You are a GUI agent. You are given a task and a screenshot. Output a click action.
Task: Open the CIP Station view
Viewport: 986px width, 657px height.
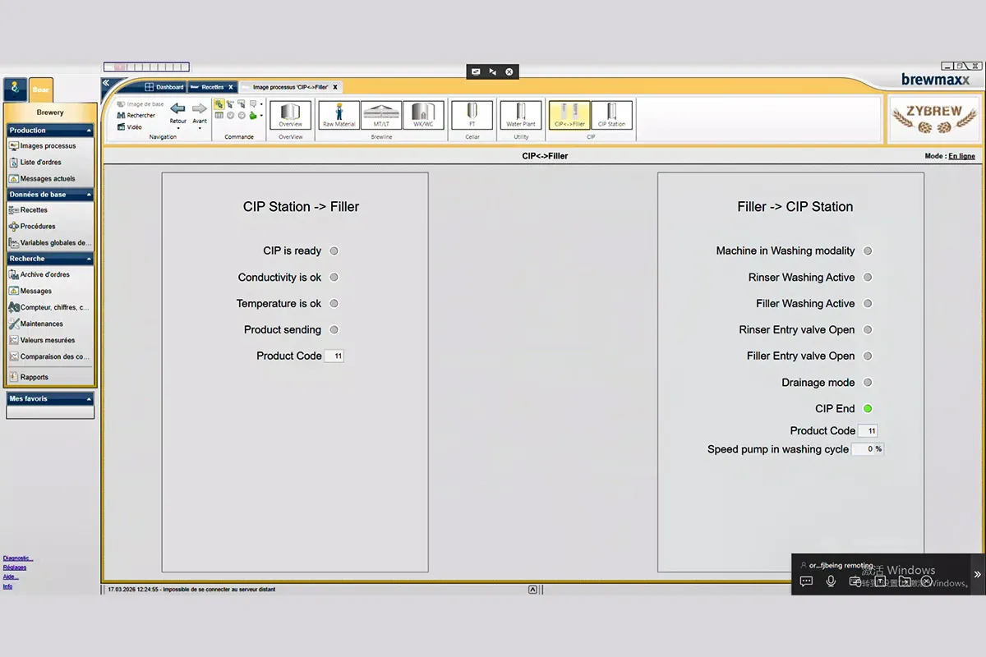[x=611, y=115]
